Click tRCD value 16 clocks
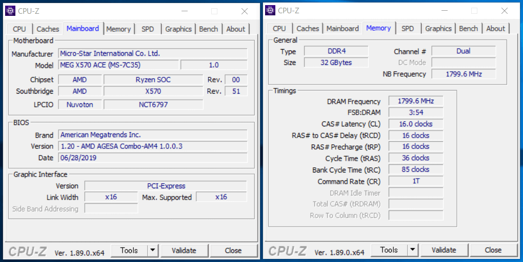 [x=416, y=136]
